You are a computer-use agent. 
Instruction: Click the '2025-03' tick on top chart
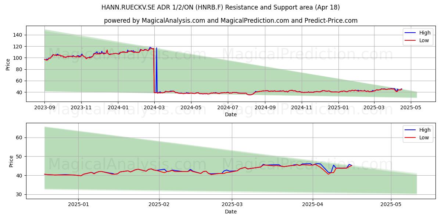tap(374, 107)
